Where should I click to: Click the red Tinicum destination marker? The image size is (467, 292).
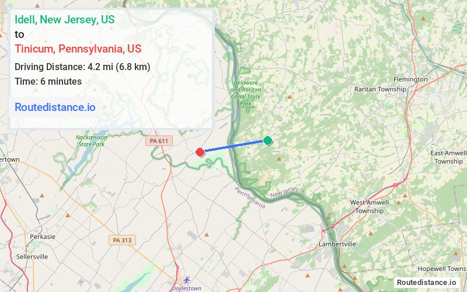pyautogui.click(x=200, y=152)
